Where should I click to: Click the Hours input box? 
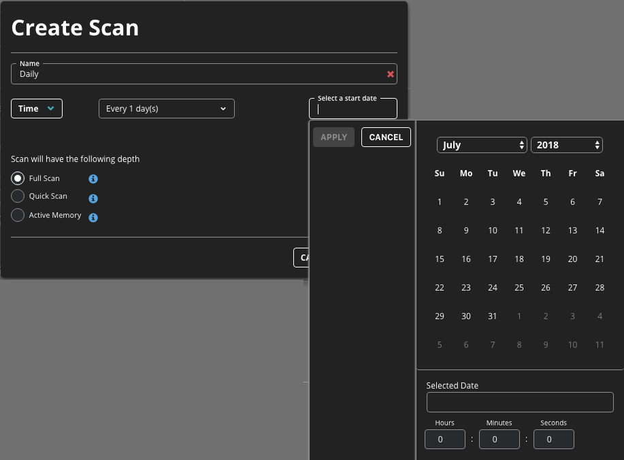pyautogui.click(x=445, y=440)
